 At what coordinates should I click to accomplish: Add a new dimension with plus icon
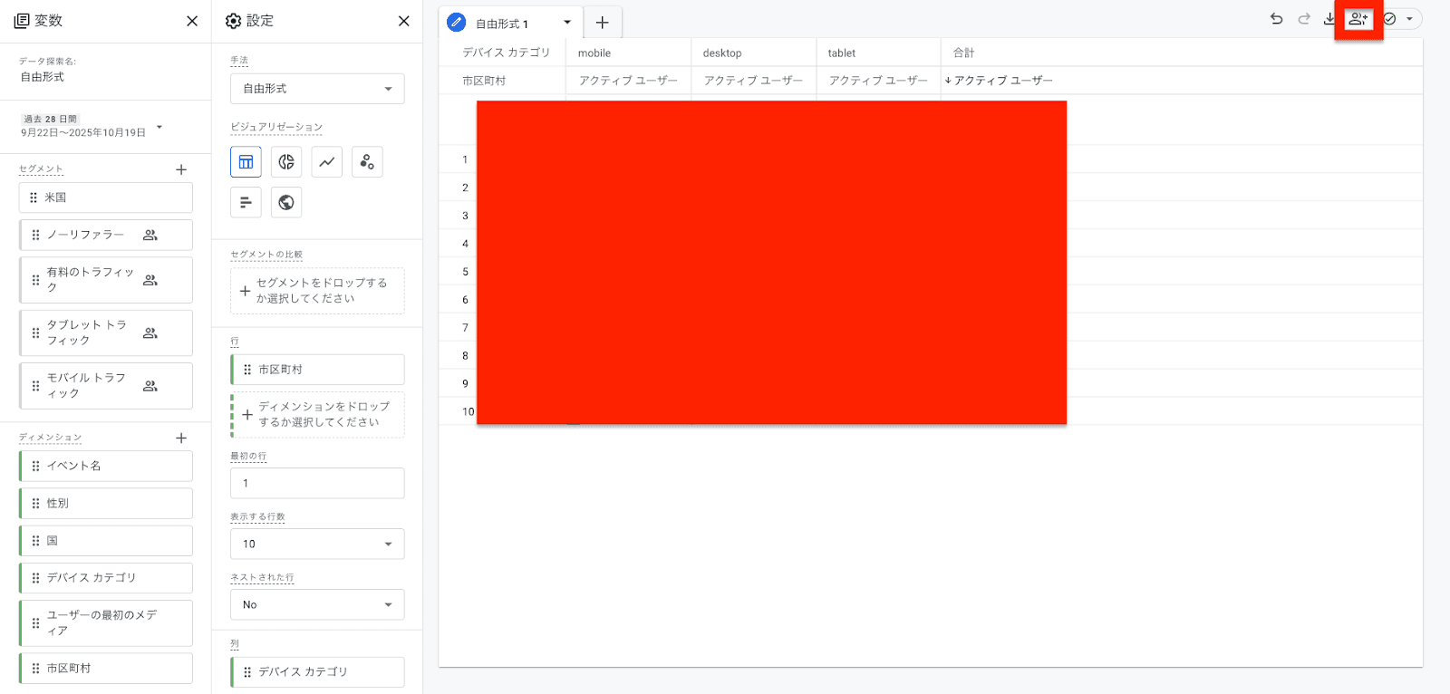181,439
